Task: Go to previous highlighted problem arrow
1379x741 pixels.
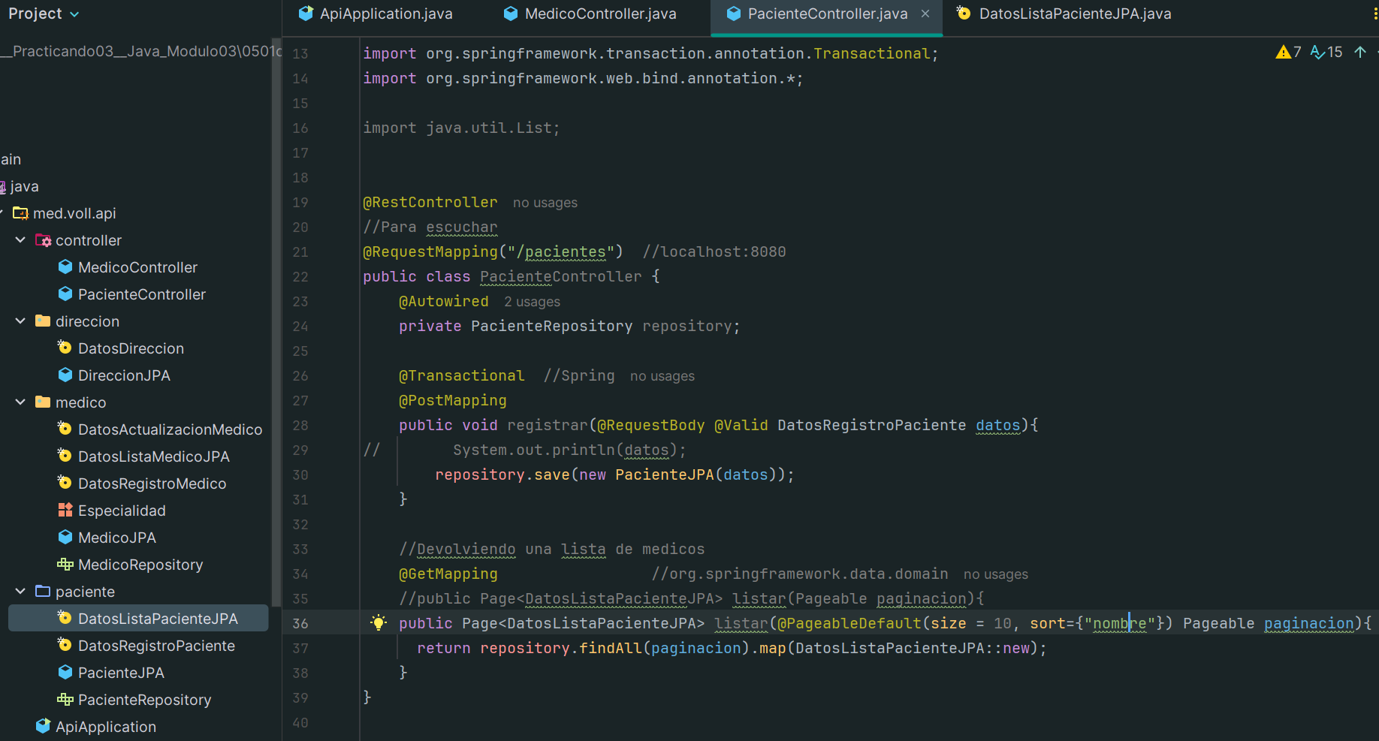Action: [1360, 52]
